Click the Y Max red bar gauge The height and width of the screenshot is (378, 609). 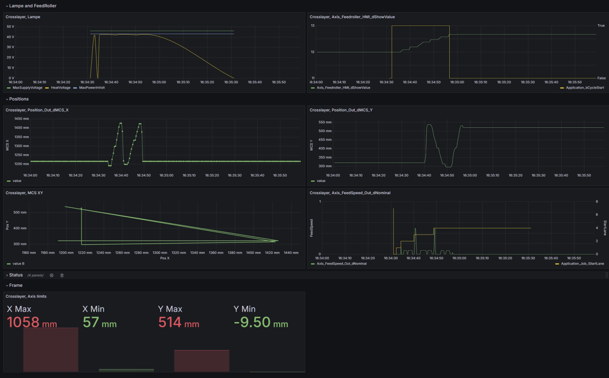coord(202,361)
